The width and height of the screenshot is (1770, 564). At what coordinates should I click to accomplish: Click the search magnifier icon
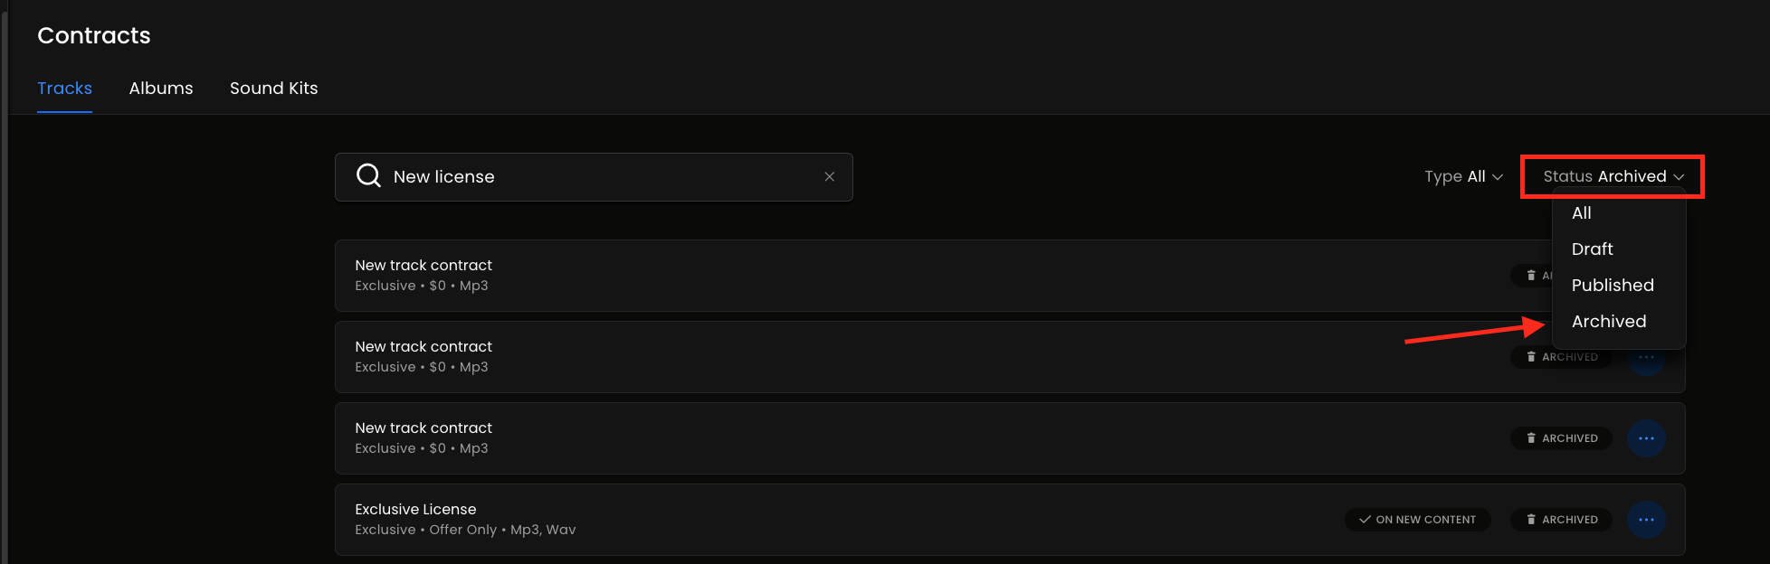(368, 175)
